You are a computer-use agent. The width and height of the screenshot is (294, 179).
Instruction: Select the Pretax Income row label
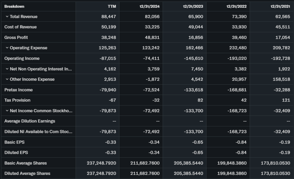click(x=18, y=90)
